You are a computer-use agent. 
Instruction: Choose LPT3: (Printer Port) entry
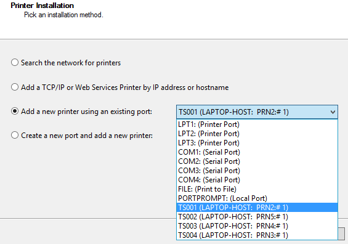(257, 143)
